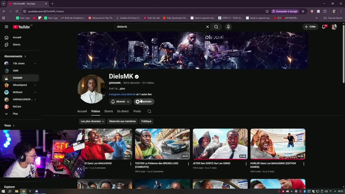Viewport: 345px width, 194px height.
Task: Open MrBeast subscription
Action: click(x=20, y=92)
